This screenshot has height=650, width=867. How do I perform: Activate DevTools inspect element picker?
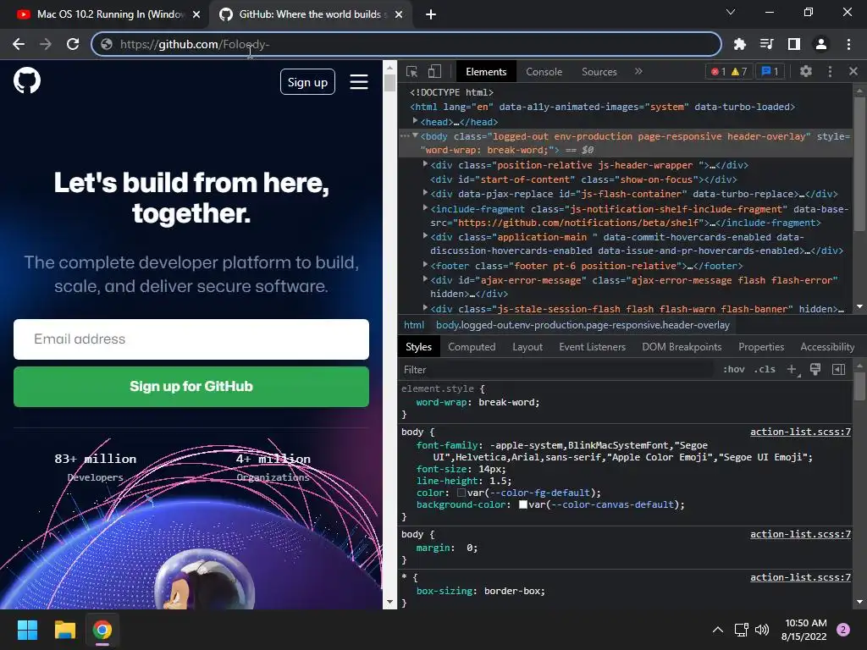(x=412, y=72)
